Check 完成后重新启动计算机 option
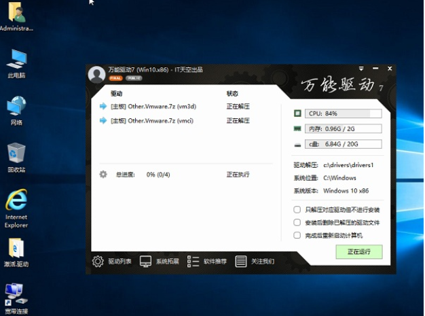425x316 pixels. pos(297,235)
